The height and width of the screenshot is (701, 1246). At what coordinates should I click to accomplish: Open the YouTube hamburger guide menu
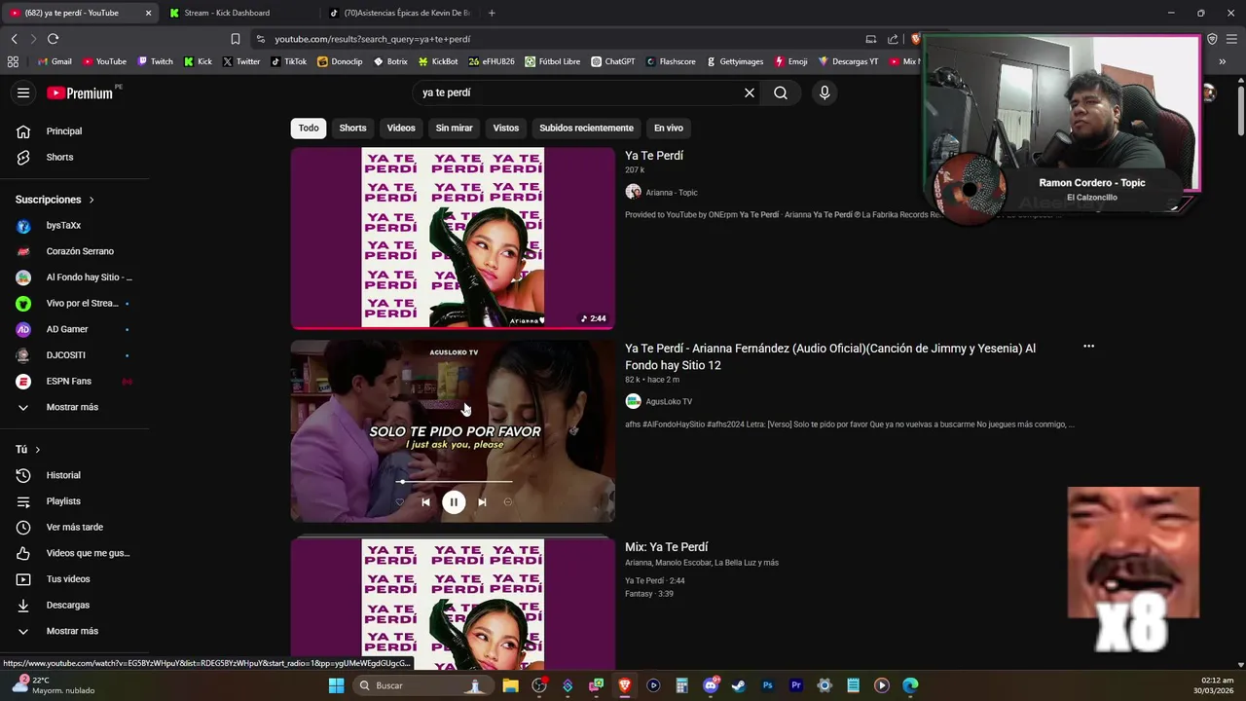(23, 92)
